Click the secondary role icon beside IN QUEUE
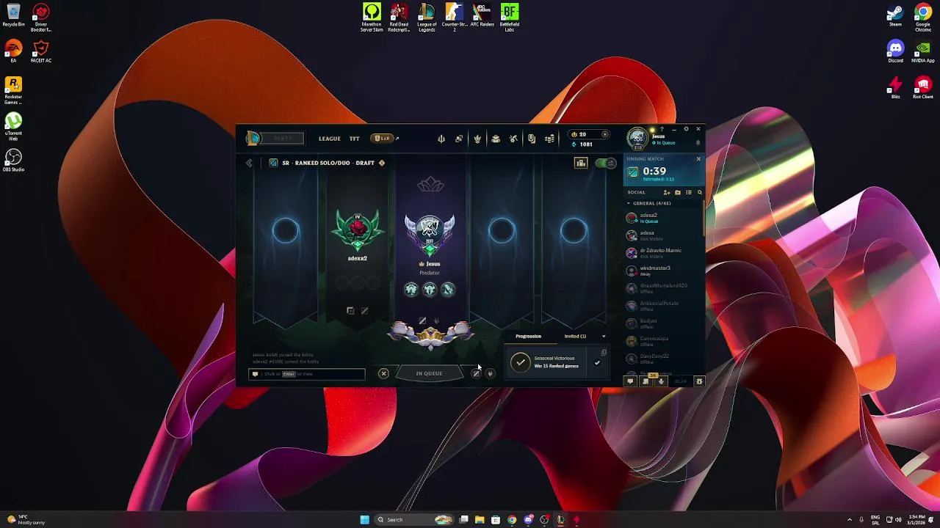The height and width of the screenshot is (528, 940). (490, 374)
